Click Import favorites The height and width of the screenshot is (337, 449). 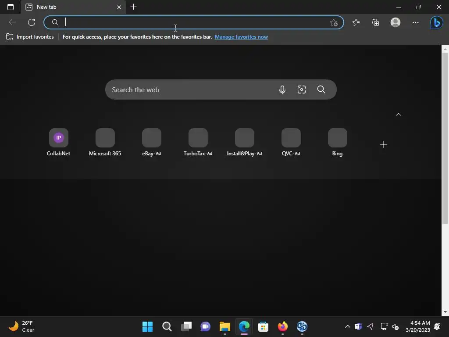[30, 37]
